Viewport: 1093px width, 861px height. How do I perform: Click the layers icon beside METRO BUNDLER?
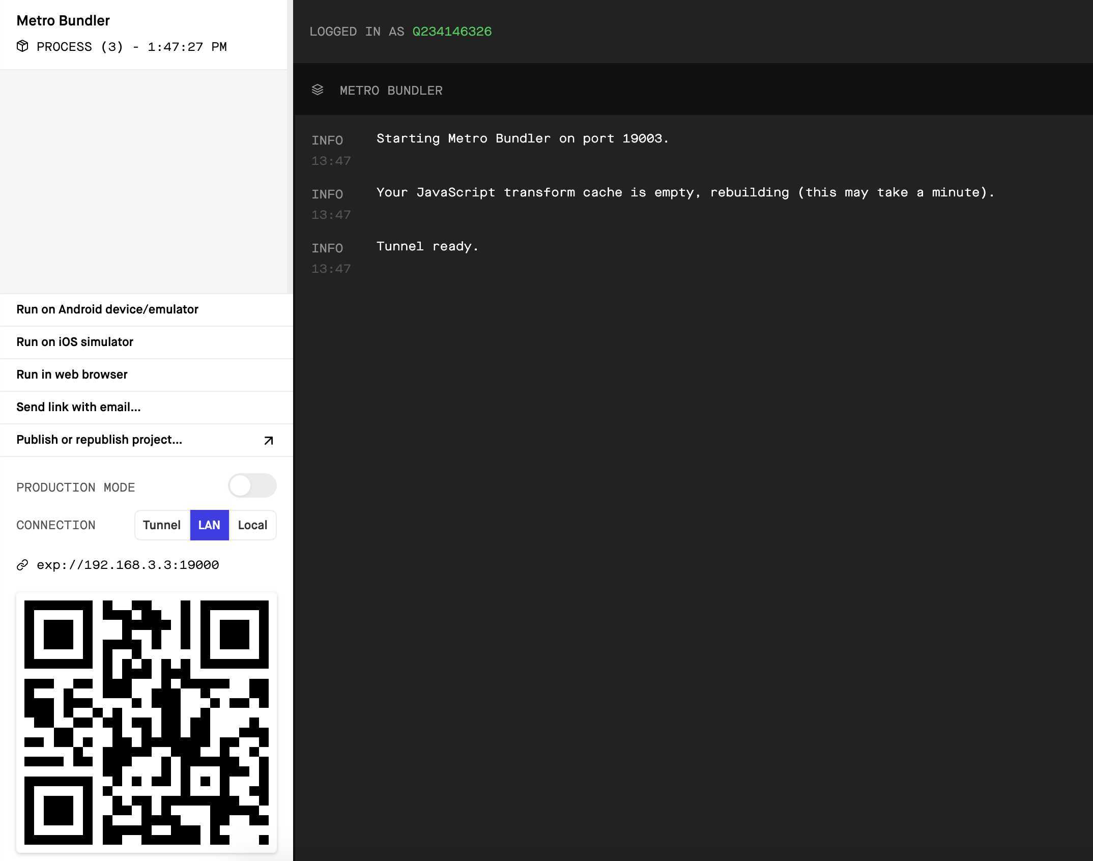(318, 90)
